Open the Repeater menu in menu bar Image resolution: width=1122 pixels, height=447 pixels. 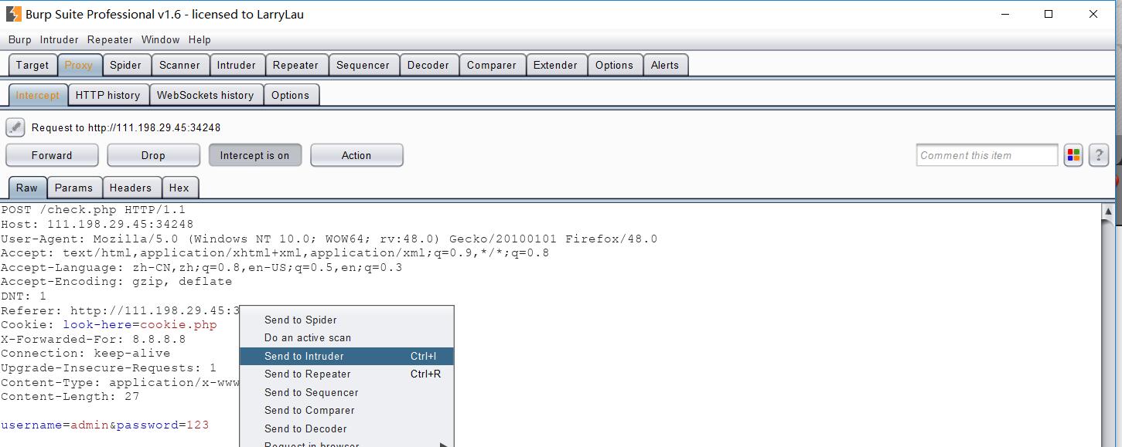(x=110, y=39)
